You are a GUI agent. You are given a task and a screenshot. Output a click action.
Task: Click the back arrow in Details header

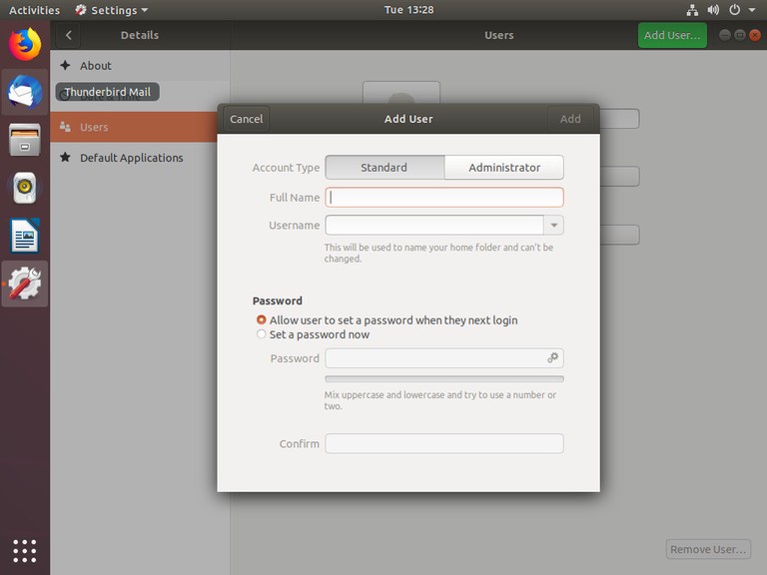[69, 35]
